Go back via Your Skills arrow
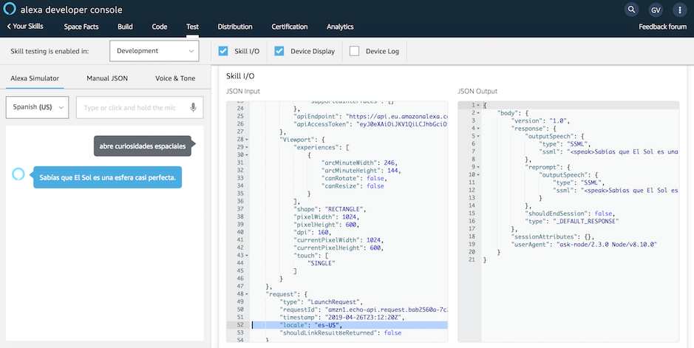This screenshot has width=694, height=348. 25,27
